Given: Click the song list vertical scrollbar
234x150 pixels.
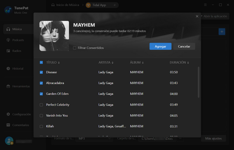Looking at the screenshot, I should pos(199,82).
